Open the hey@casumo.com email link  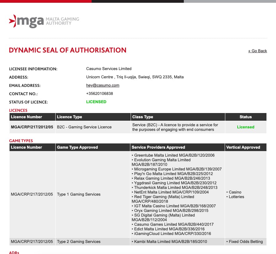click(x=103, y=85)
